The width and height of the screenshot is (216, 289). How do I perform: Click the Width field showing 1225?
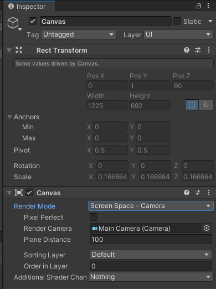(x=107, y=105)
